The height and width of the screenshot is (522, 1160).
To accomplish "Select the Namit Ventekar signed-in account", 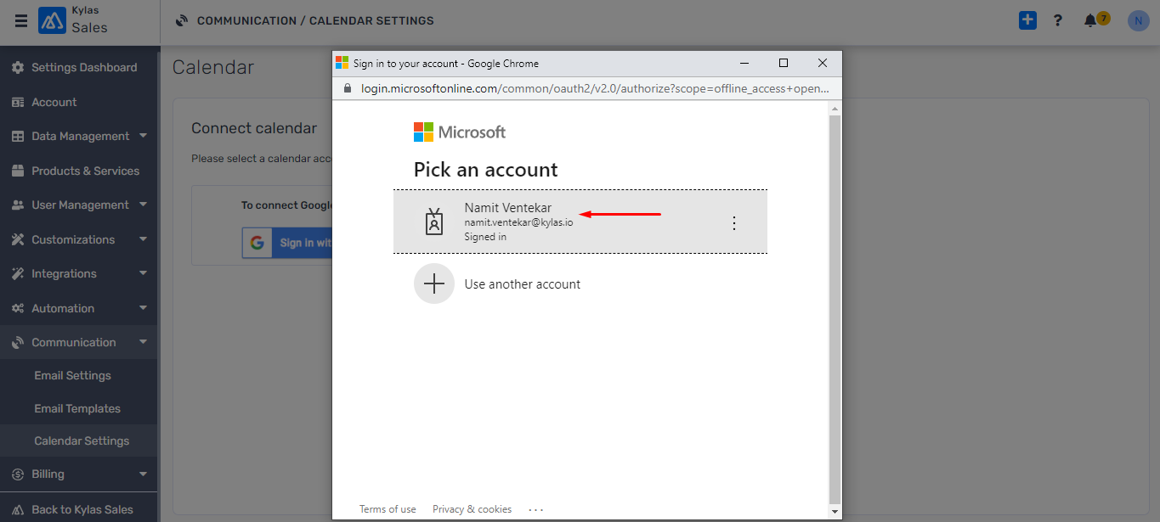I will 580,222.
